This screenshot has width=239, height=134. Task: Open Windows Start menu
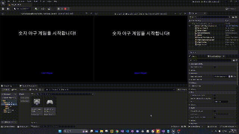pyautogui.click(x=60, y=131)
